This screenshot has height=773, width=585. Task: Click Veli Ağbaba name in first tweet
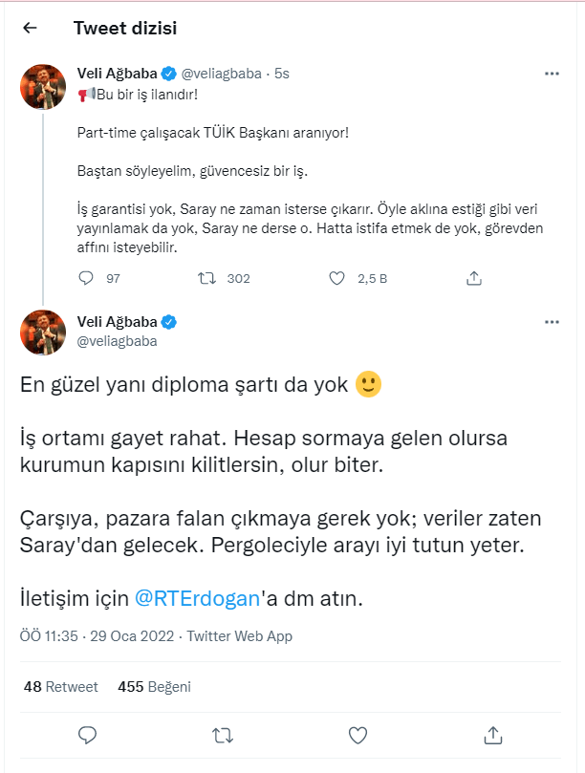(x=115, y=72)
